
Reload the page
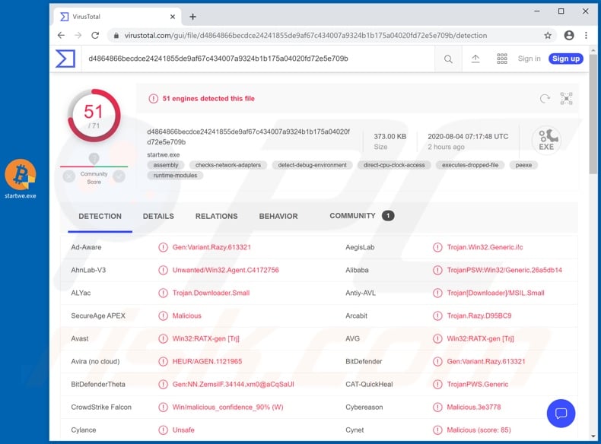tap(95, 35)
